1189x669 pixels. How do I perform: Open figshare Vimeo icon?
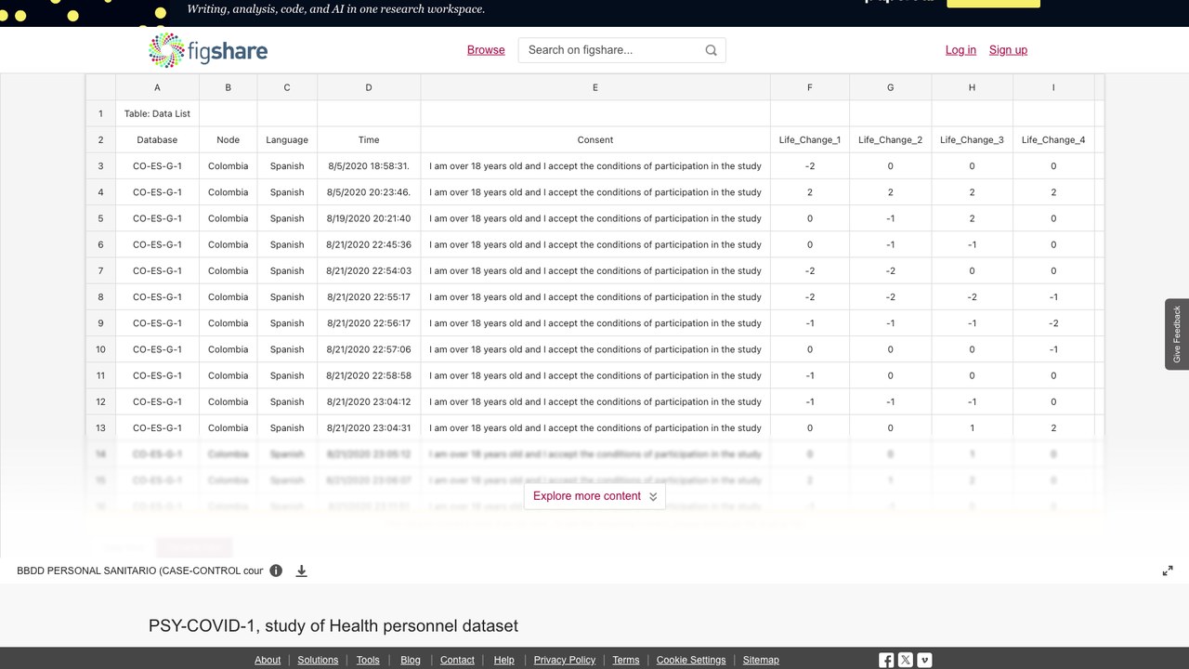[x=924, y=660]
